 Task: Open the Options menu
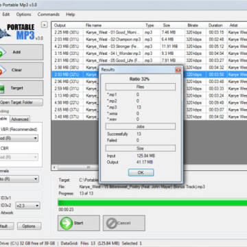(23, 14)
